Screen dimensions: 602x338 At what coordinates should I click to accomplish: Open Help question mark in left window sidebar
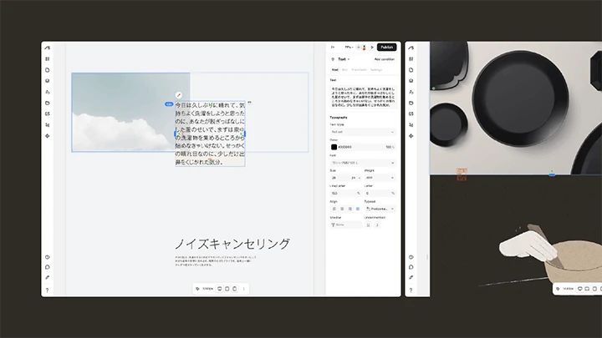pyautogui.click(x=47, y=290)
